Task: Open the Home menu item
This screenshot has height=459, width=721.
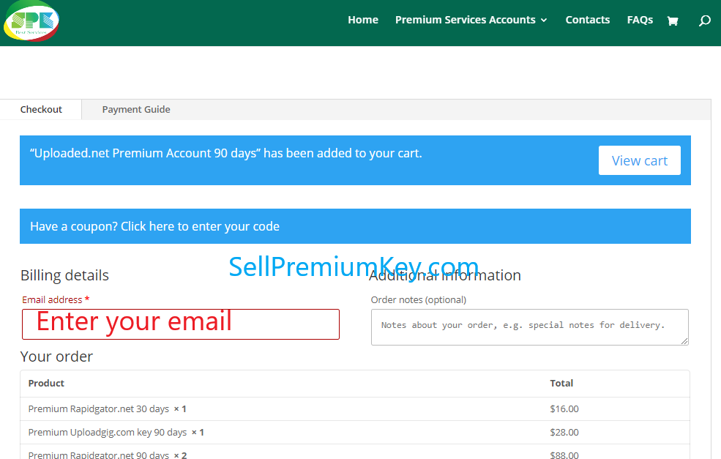Action: coord(363,20)
